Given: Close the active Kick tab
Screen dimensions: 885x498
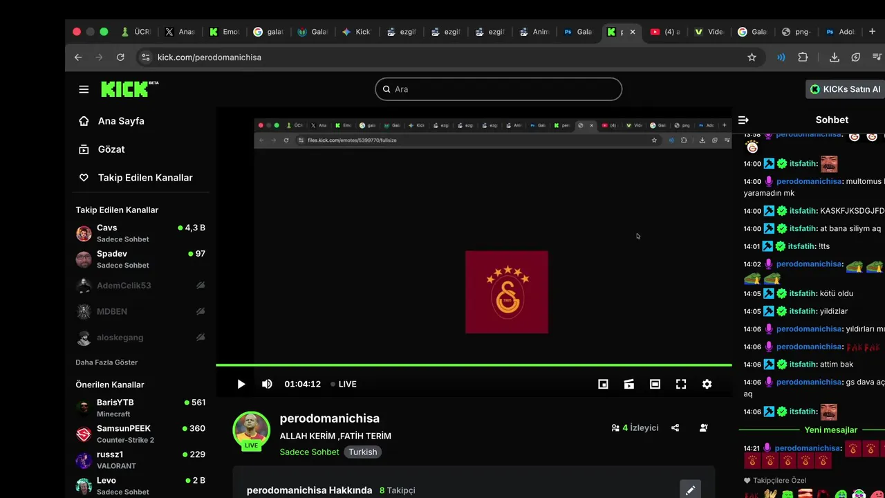Looking at the screenshot, I should [632, 32].
